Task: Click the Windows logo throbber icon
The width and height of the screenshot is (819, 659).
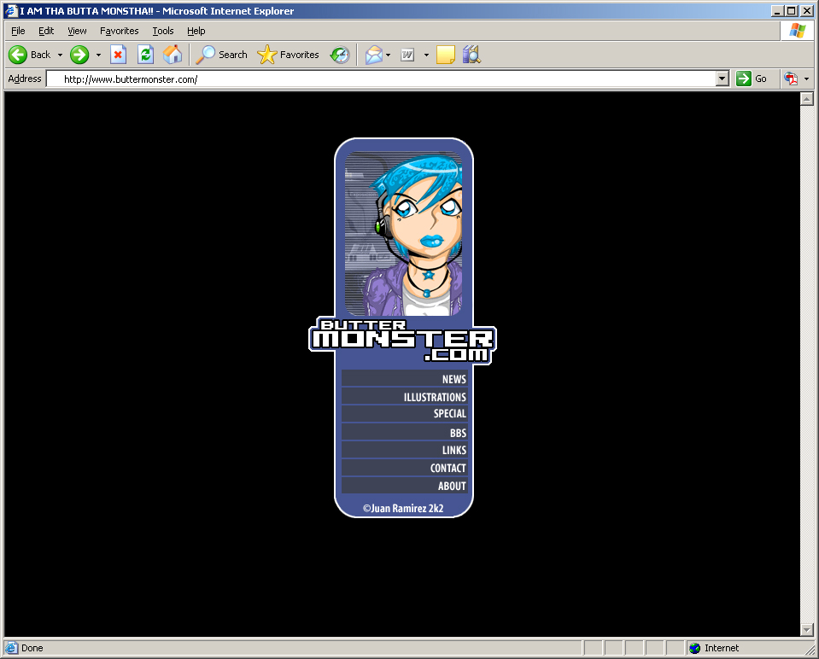Action: click(797, 31)
